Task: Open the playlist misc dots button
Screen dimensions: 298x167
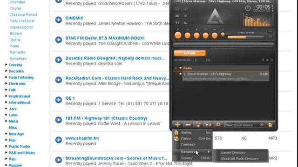Action: [x=198, y=125]
